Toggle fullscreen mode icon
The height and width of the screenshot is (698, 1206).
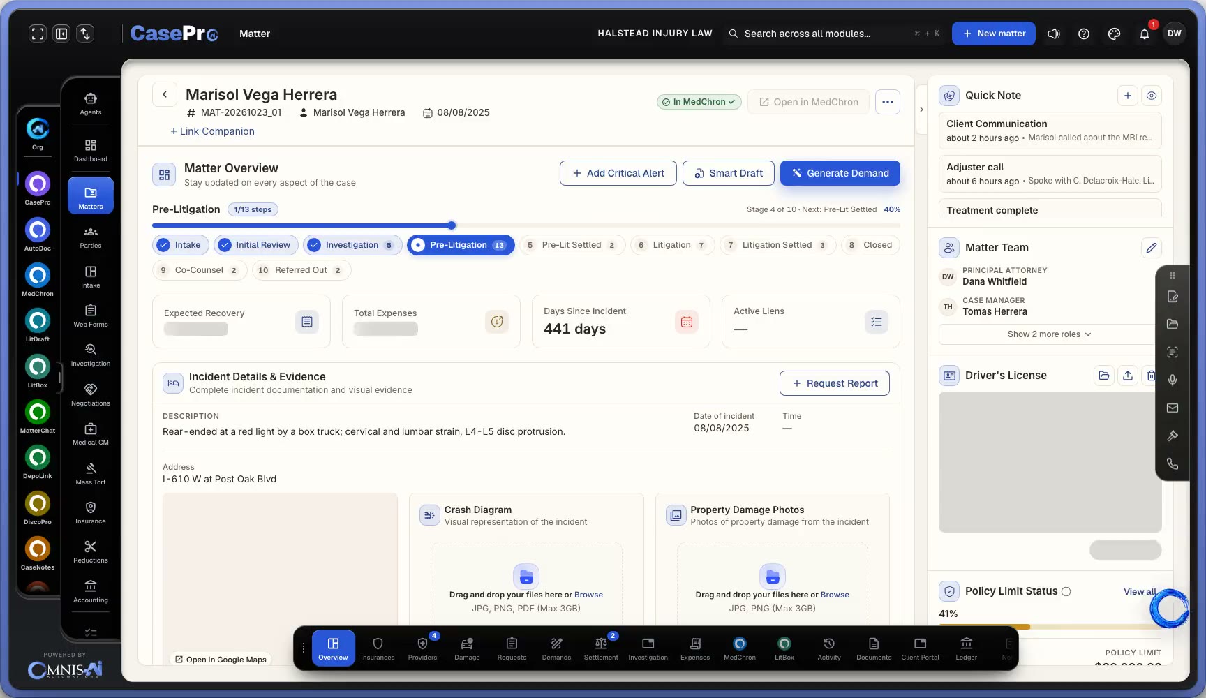[x=38, y=34]
